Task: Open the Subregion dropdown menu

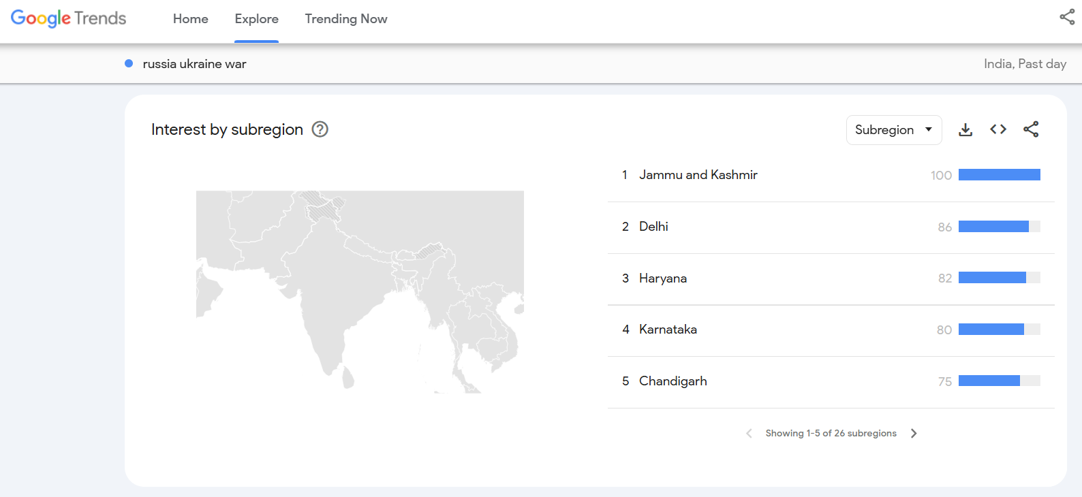Action: [x=893, y=130]
